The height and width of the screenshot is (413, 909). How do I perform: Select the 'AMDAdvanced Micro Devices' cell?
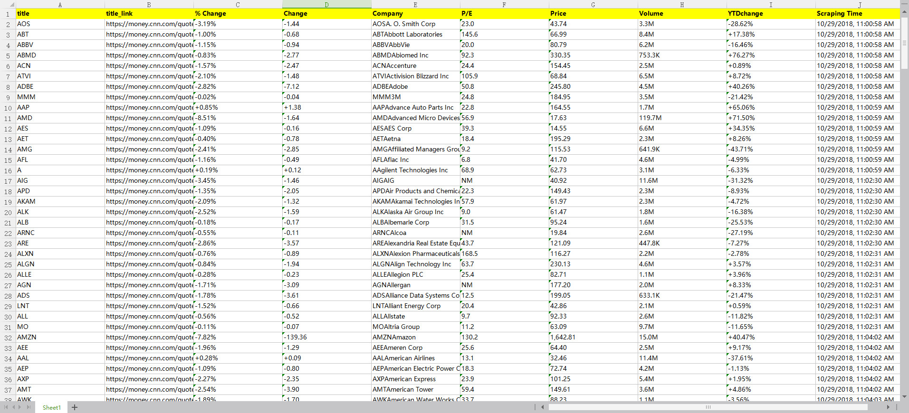(415, 118)
